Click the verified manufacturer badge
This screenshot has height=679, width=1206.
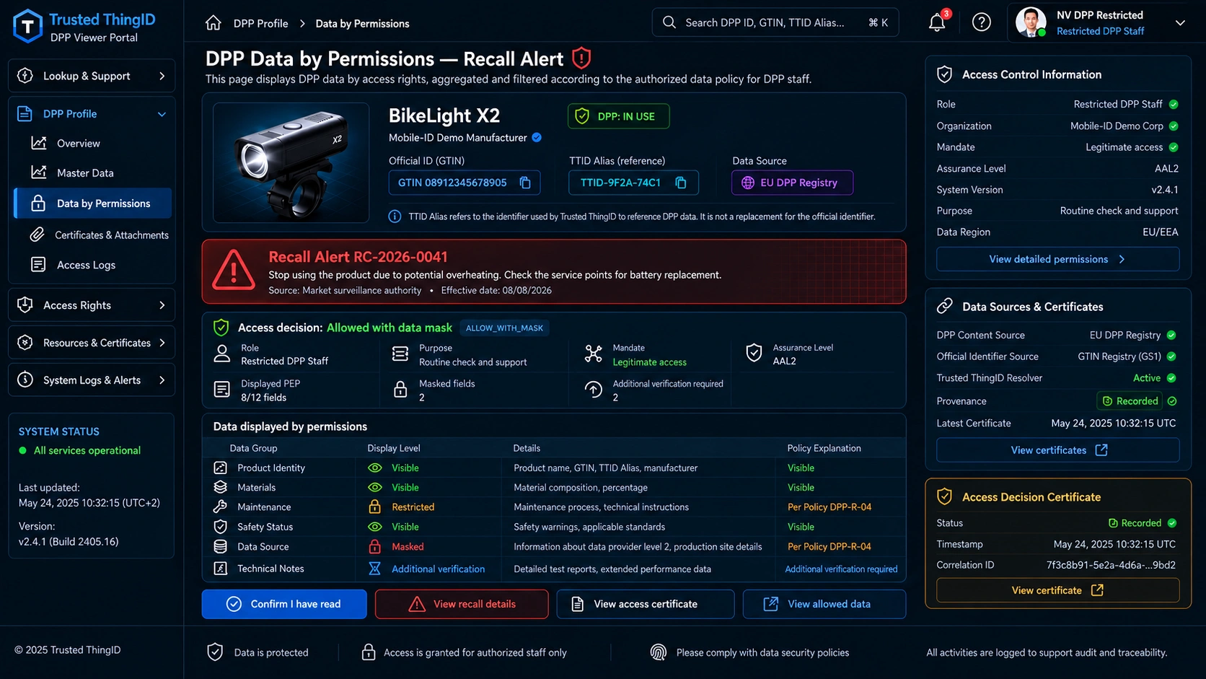537,138
